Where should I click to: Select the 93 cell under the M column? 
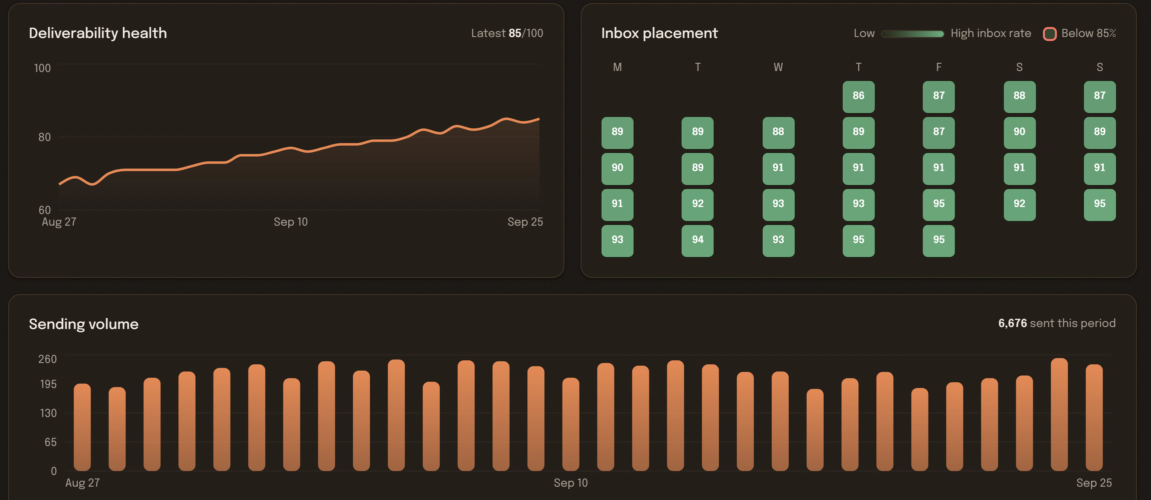[617, 241]
